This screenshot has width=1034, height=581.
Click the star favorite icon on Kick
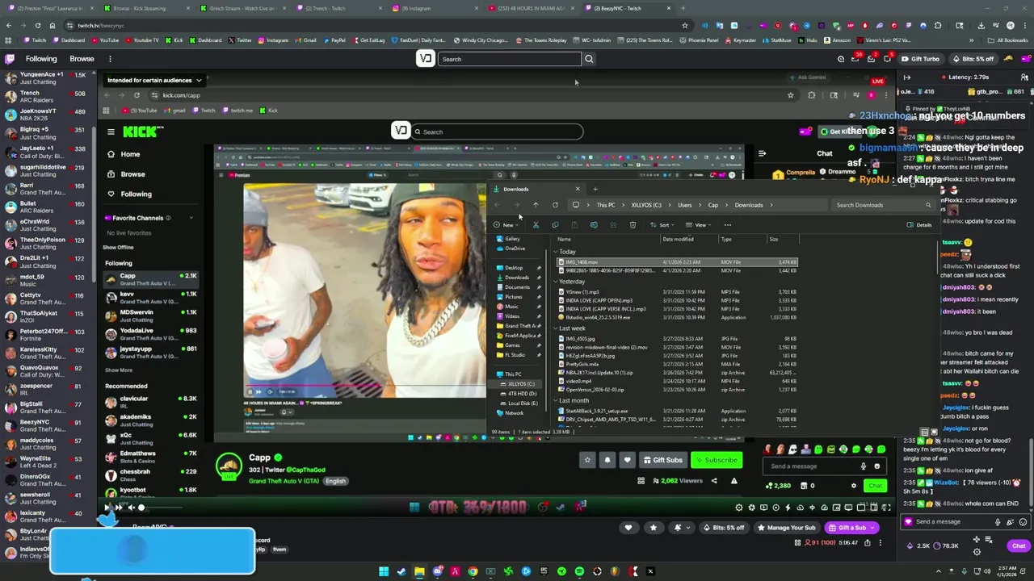[587, 460]
